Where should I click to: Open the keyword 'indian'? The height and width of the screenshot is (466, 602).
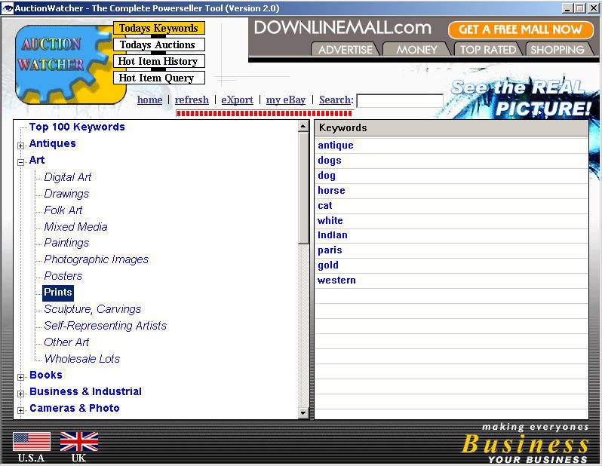click(333, 235)
